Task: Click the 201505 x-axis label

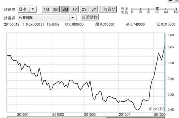Action: (x=160, y=114)
